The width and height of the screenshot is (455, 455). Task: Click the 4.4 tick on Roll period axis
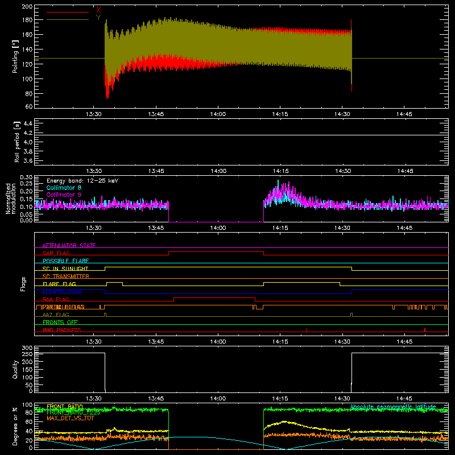point(28,124)
